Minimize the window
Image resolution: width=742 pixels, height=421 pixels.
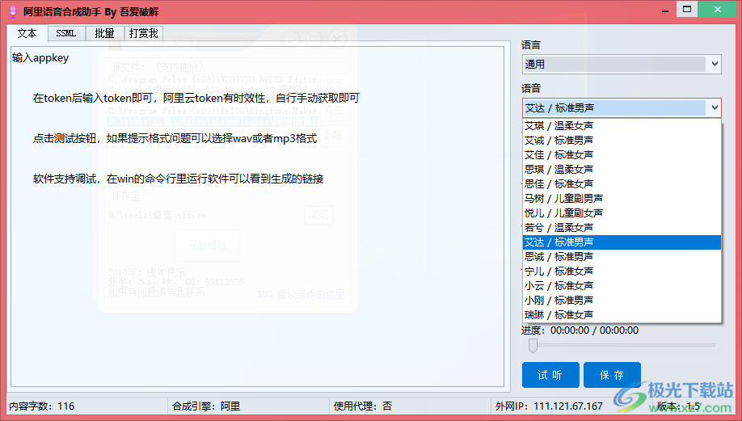pyautogui.click(x=665, y=10)
